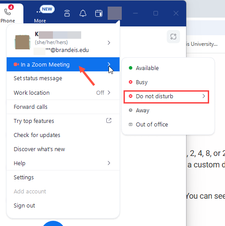
Task: Click the (she/her/hers) pronouns text
Action: click(51, 42)
